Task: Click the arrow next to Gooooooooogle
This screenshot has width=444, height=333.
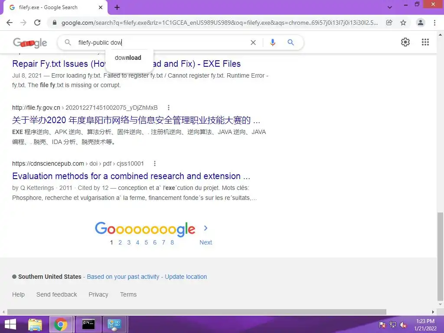Action: pyautogui.click(x=206, y=228)
